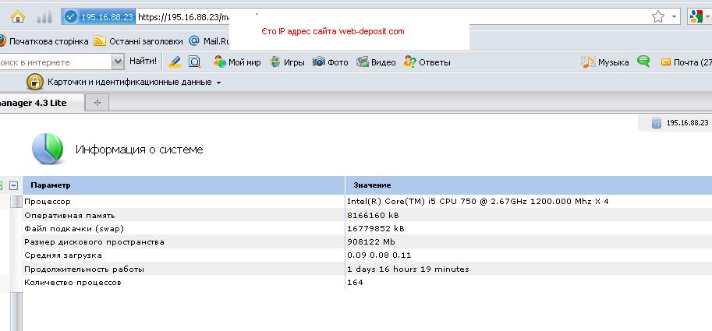This screenshot has height=331, width=712.
Task: Click the 8166160 kB memory value
Action: [373, 216]
